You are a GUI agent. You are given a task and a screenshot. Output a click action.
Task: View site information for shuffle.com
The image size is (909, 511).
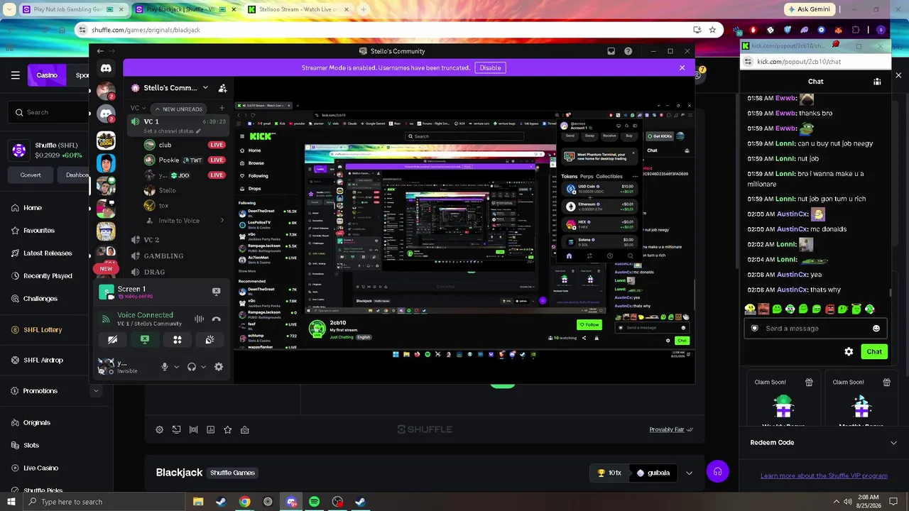[82, 30]
